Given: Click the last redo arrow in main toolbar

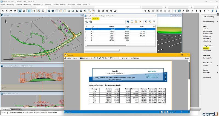Looking at the screenshot, I should (x=15, y=11).
